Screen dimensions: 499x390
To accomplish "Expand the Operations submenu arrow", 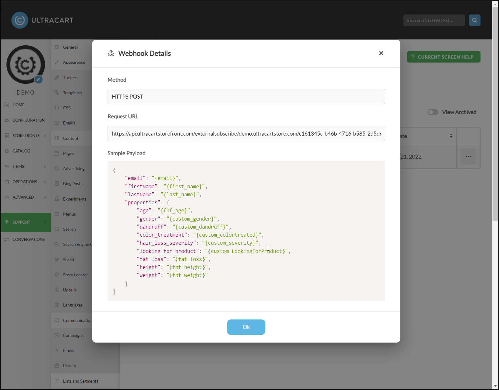I will pyautogui.click(x=45, y=182).
